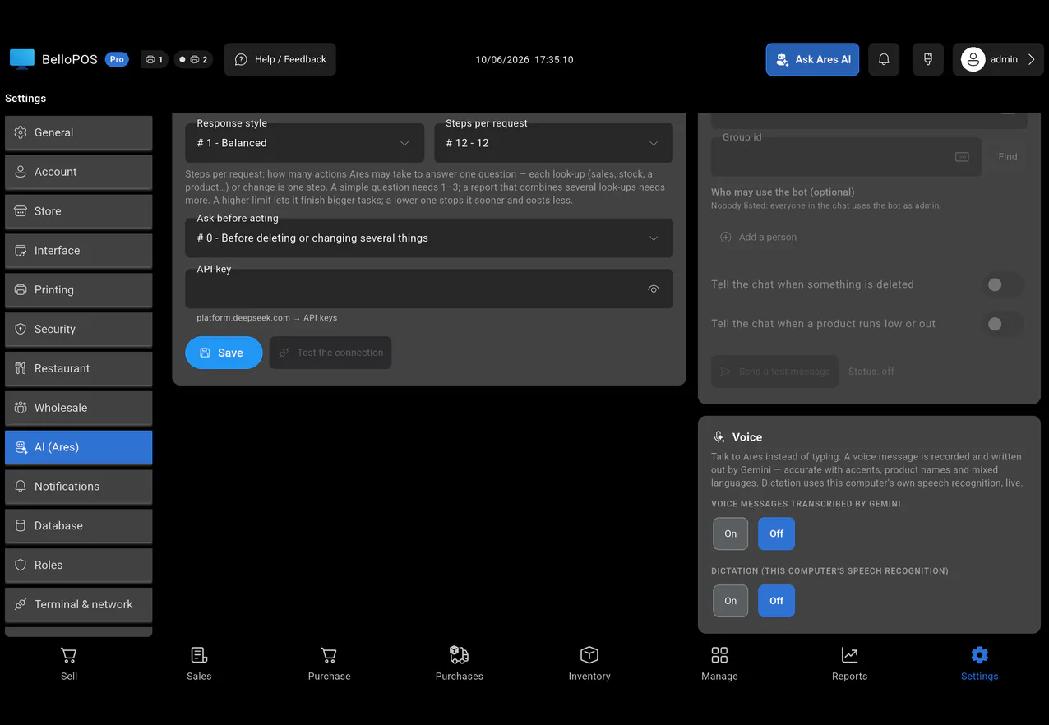Viewport: 1049px width, 725px height.
Task: Open Security settings section
Action: point(79,329)
